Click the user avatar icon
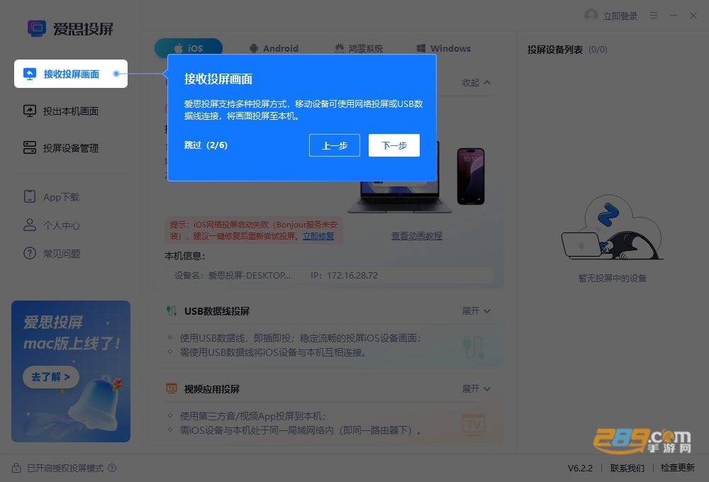 click(x=591, y=16)
